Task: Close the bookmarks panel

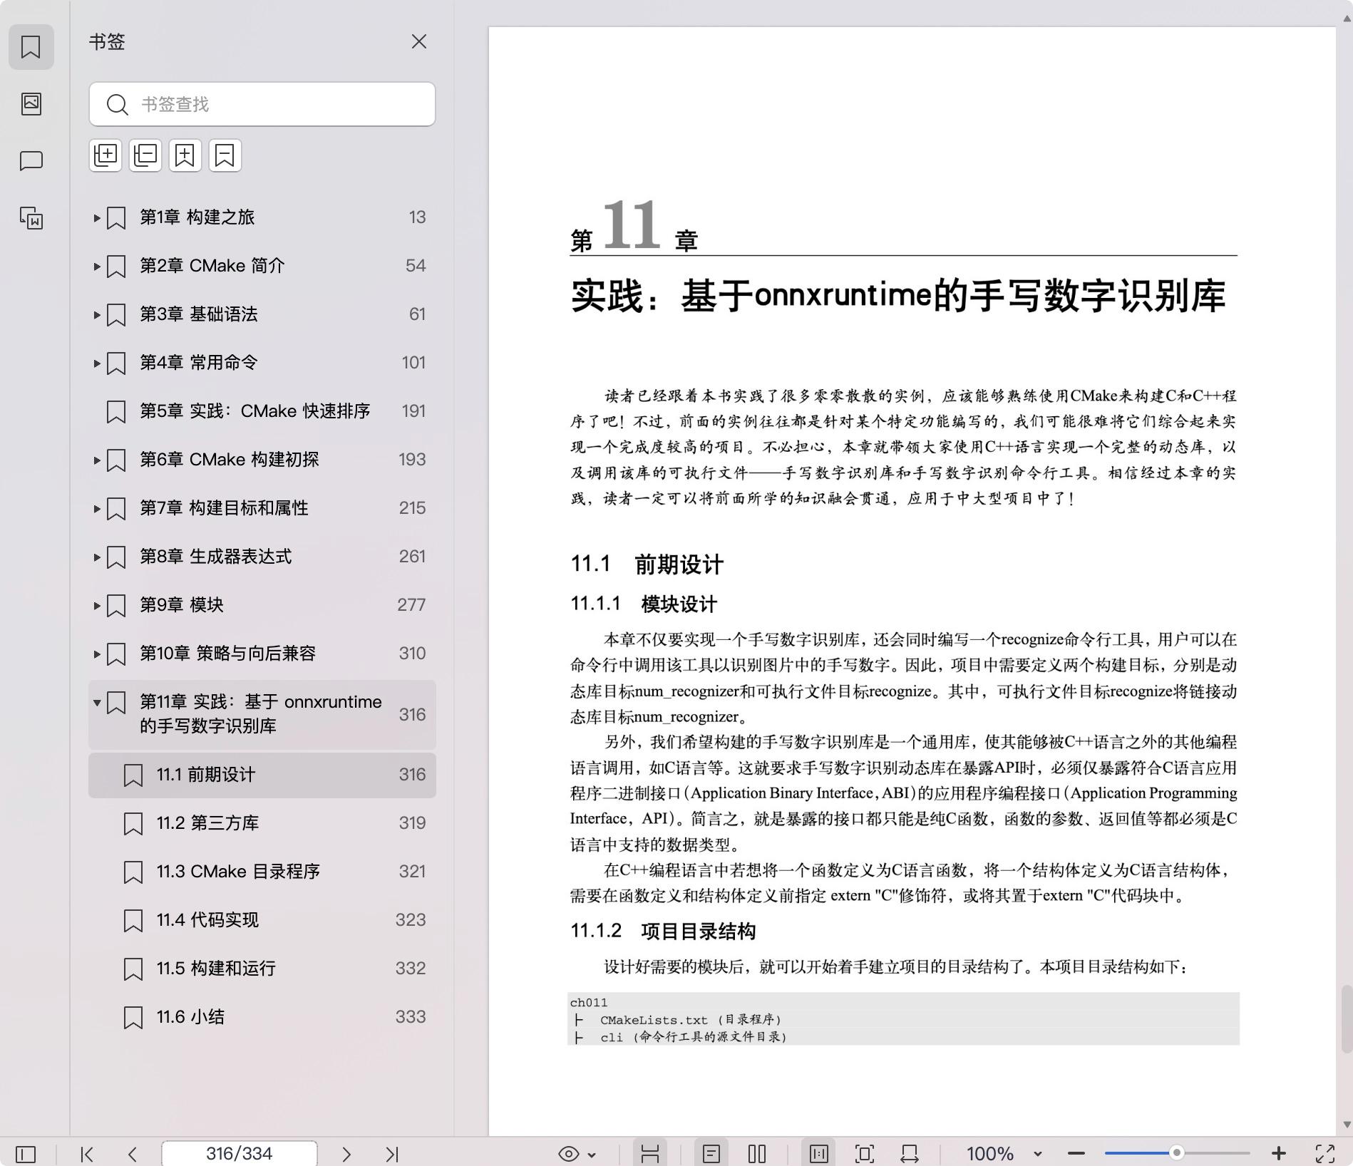Action: 419,42
